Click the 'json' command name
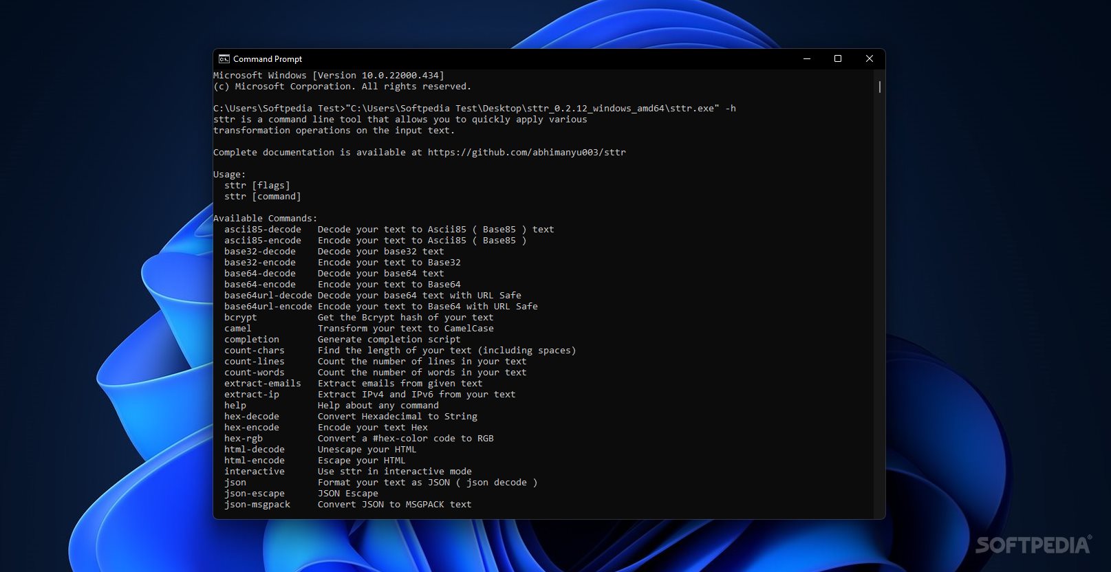Image resolution: width=1111 pixels, height=572 pixels. pos(235,483)
